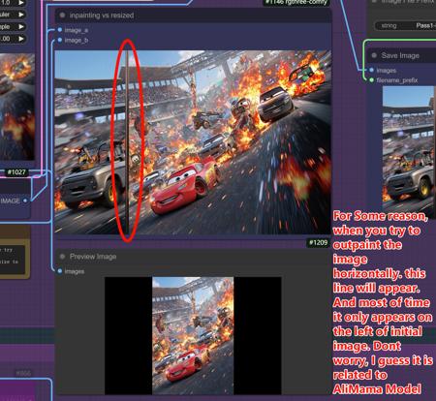Click the #1209 node ID badge

pyautogui.click(x=318, y=242)
